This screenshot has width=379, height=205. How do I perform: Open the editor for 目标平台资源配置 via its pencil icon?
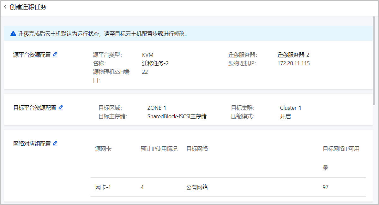61,108
